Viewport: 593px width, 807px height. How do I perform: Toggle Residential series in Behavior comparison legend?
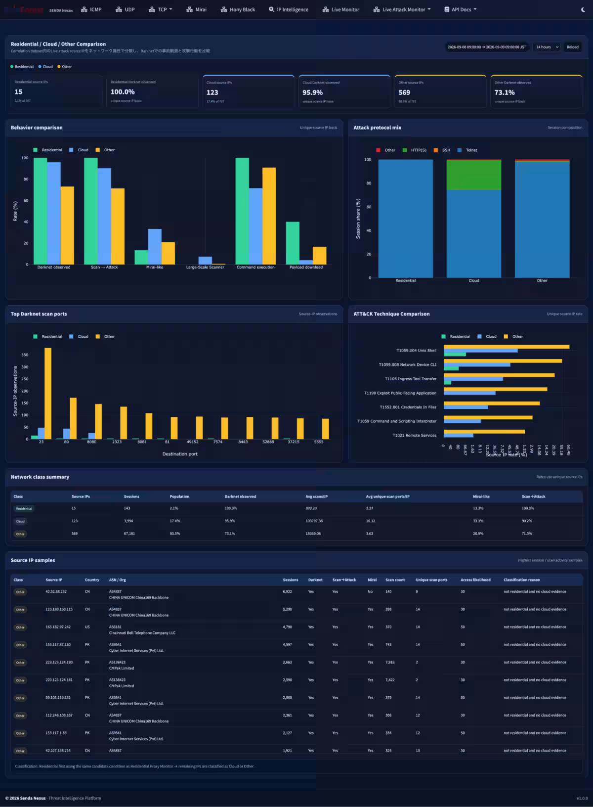tap(48, 150)
